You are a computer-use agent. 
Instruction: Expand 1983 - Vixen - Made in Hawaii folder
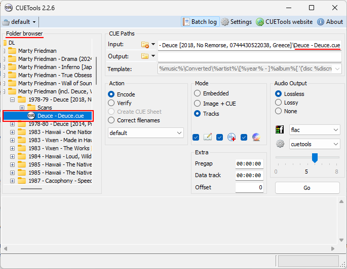click(12, 141)
